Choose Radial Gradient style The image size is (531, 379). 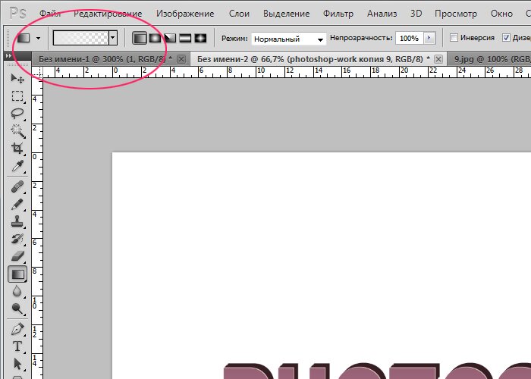155,38
